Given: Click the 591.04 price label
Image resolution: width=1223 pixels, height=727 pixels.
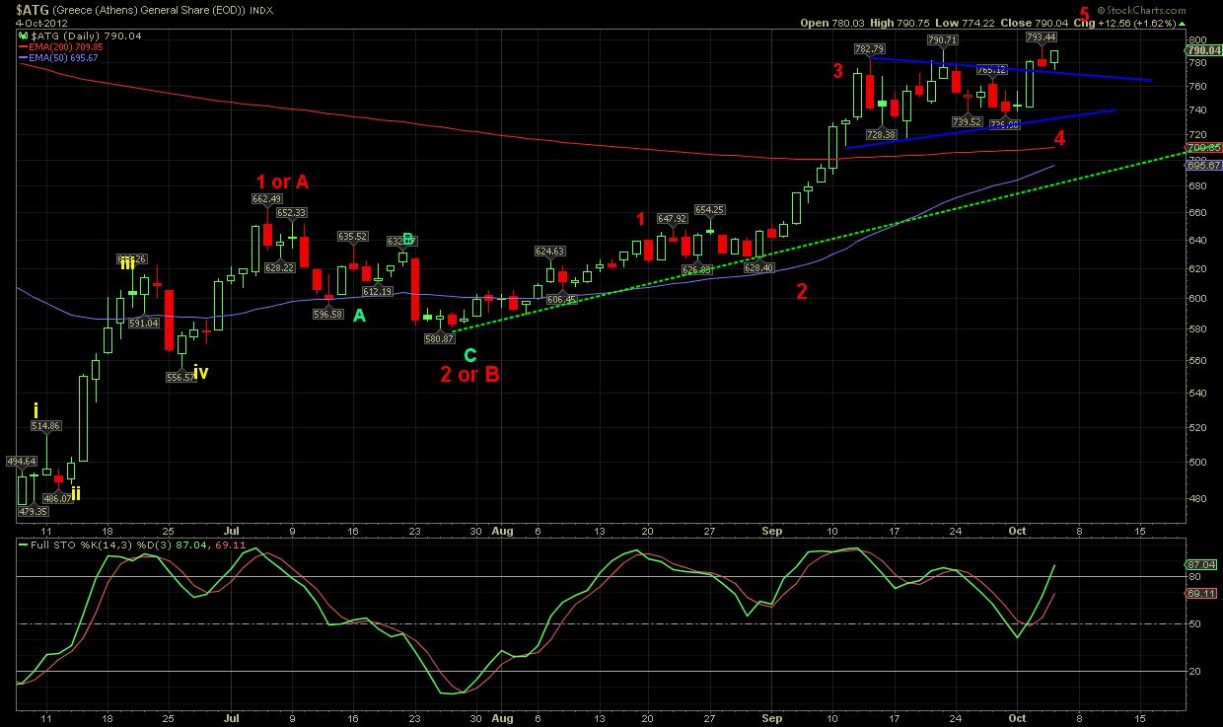Looking at the screenshot, I should [144, 323].
